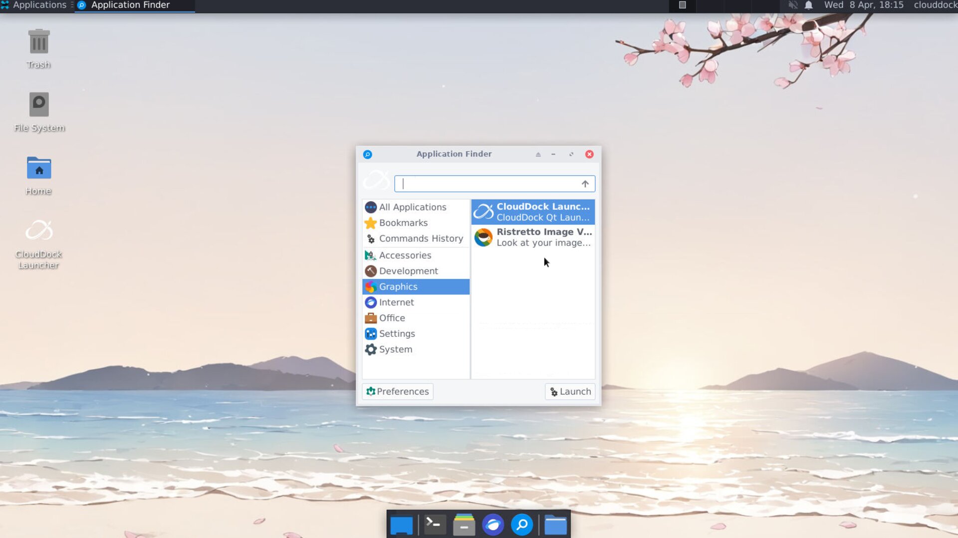958x538 pixels.
Task: Choose All Applications in category list
Action: click(412, 207)
